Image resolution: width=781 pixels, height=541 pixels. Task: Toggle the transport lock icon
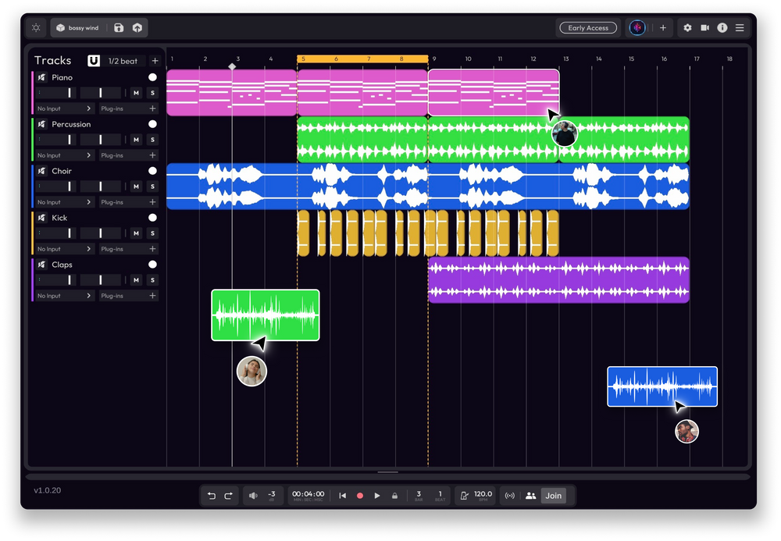coord(394,495)
